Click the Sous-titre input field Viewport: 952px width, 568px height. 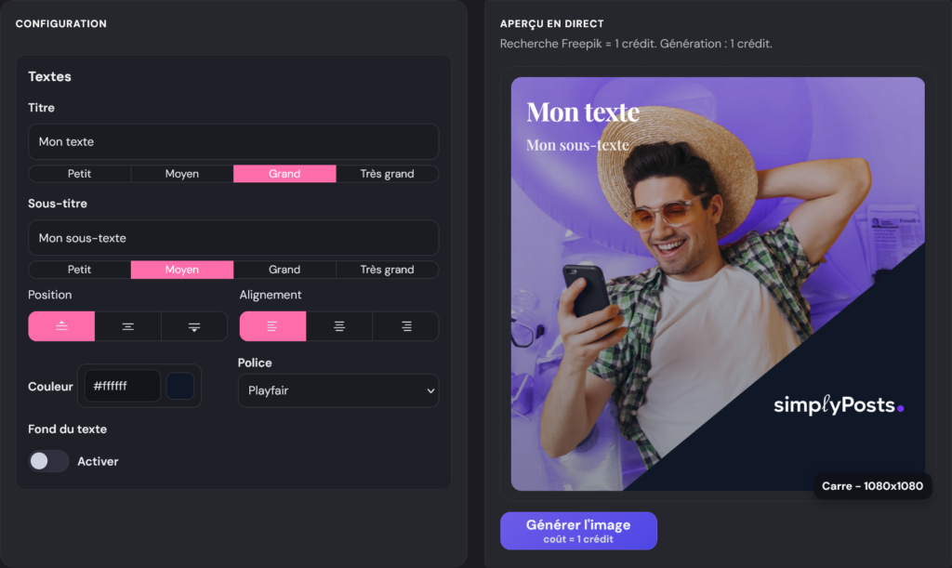pos(233,238)
